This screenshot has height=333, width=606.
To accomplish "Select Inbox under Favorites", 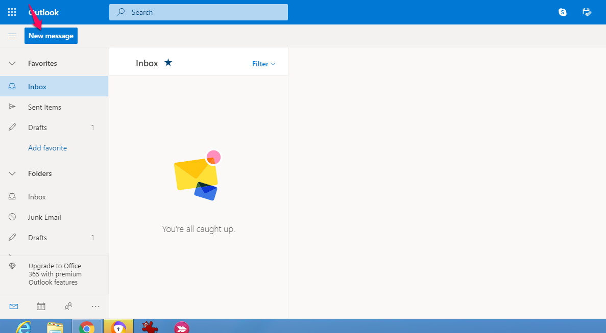I will click(x=54, y=86).
